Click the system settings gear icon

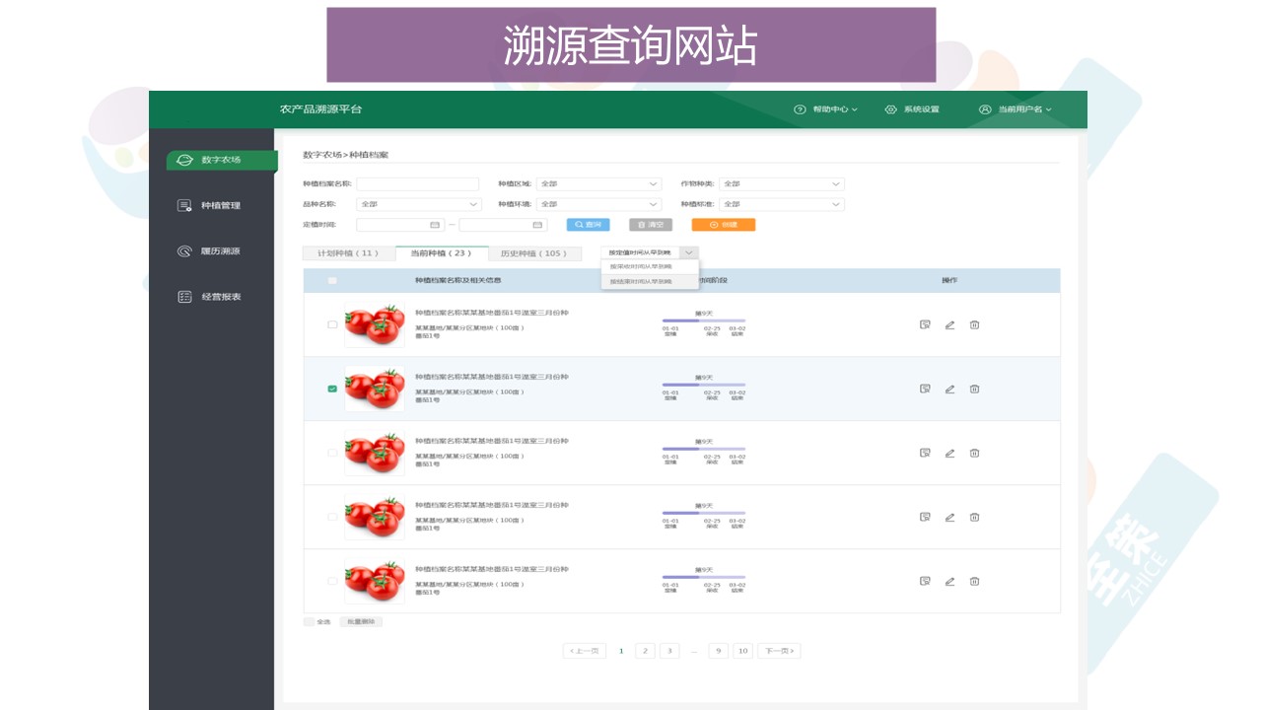(890, 109)
